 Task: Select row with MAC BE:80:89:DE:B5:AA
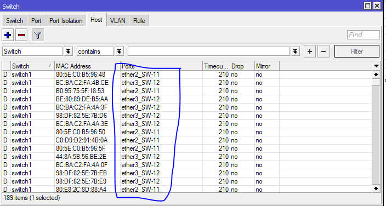187,99
